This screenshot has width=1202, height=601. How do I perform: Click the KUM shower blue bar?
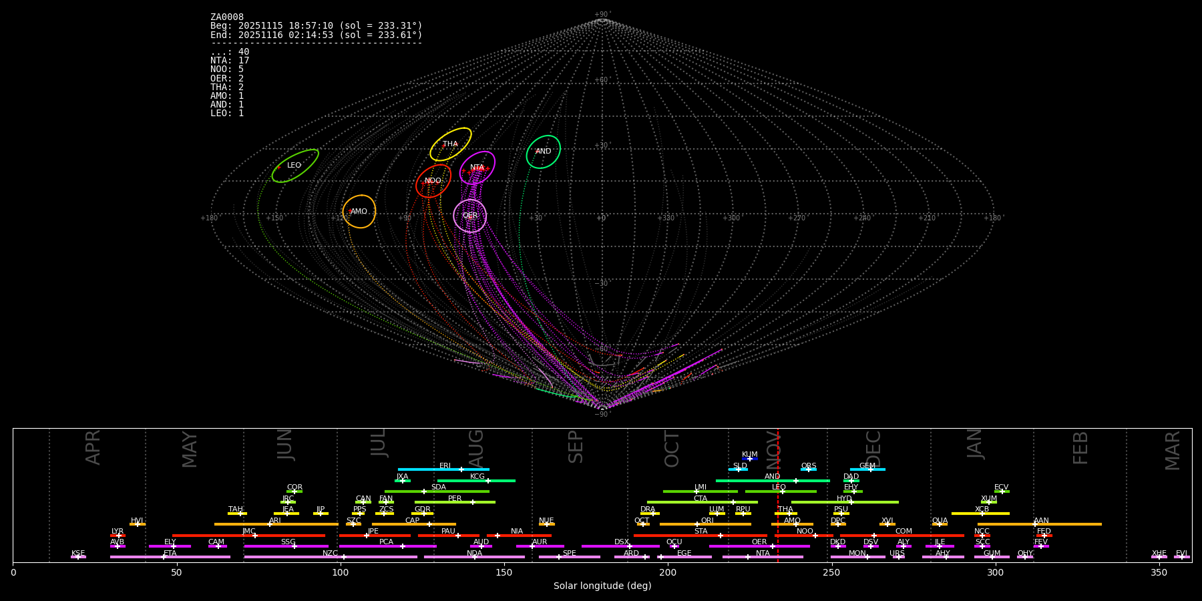pyautogui.click(x=750, y=459)
